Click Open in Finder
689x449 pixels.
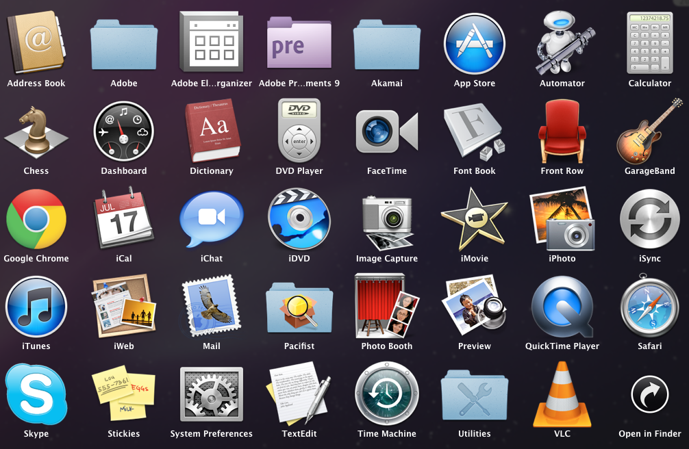(649, 394)
